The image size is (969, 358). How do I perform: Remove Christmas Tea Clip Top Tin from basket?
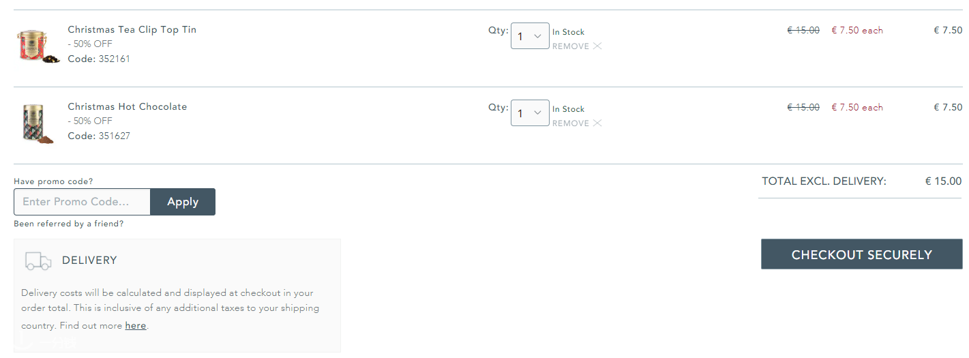pos(571,46)
